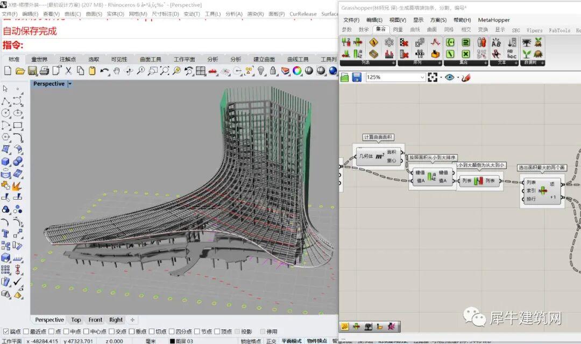The image size is (581, 344).
Task: Cut selection with the scissors icon
Action: click(x=68, y=71)
